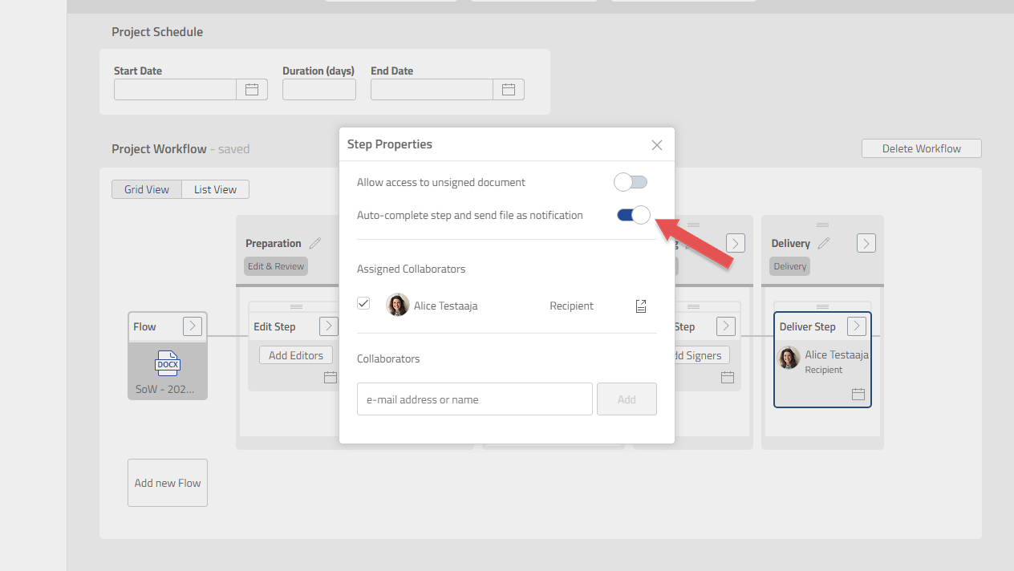1014x571 pixels.
Task: Uncheck Alice Testaaja in Assigned Collaborators
Action: click(x=363, y=303)
